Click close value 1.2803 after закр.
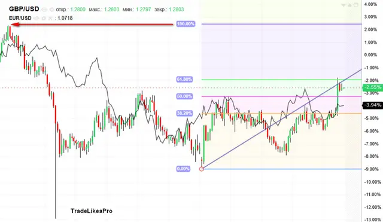Viewport: 383px width, 222px height. (177, 10)
